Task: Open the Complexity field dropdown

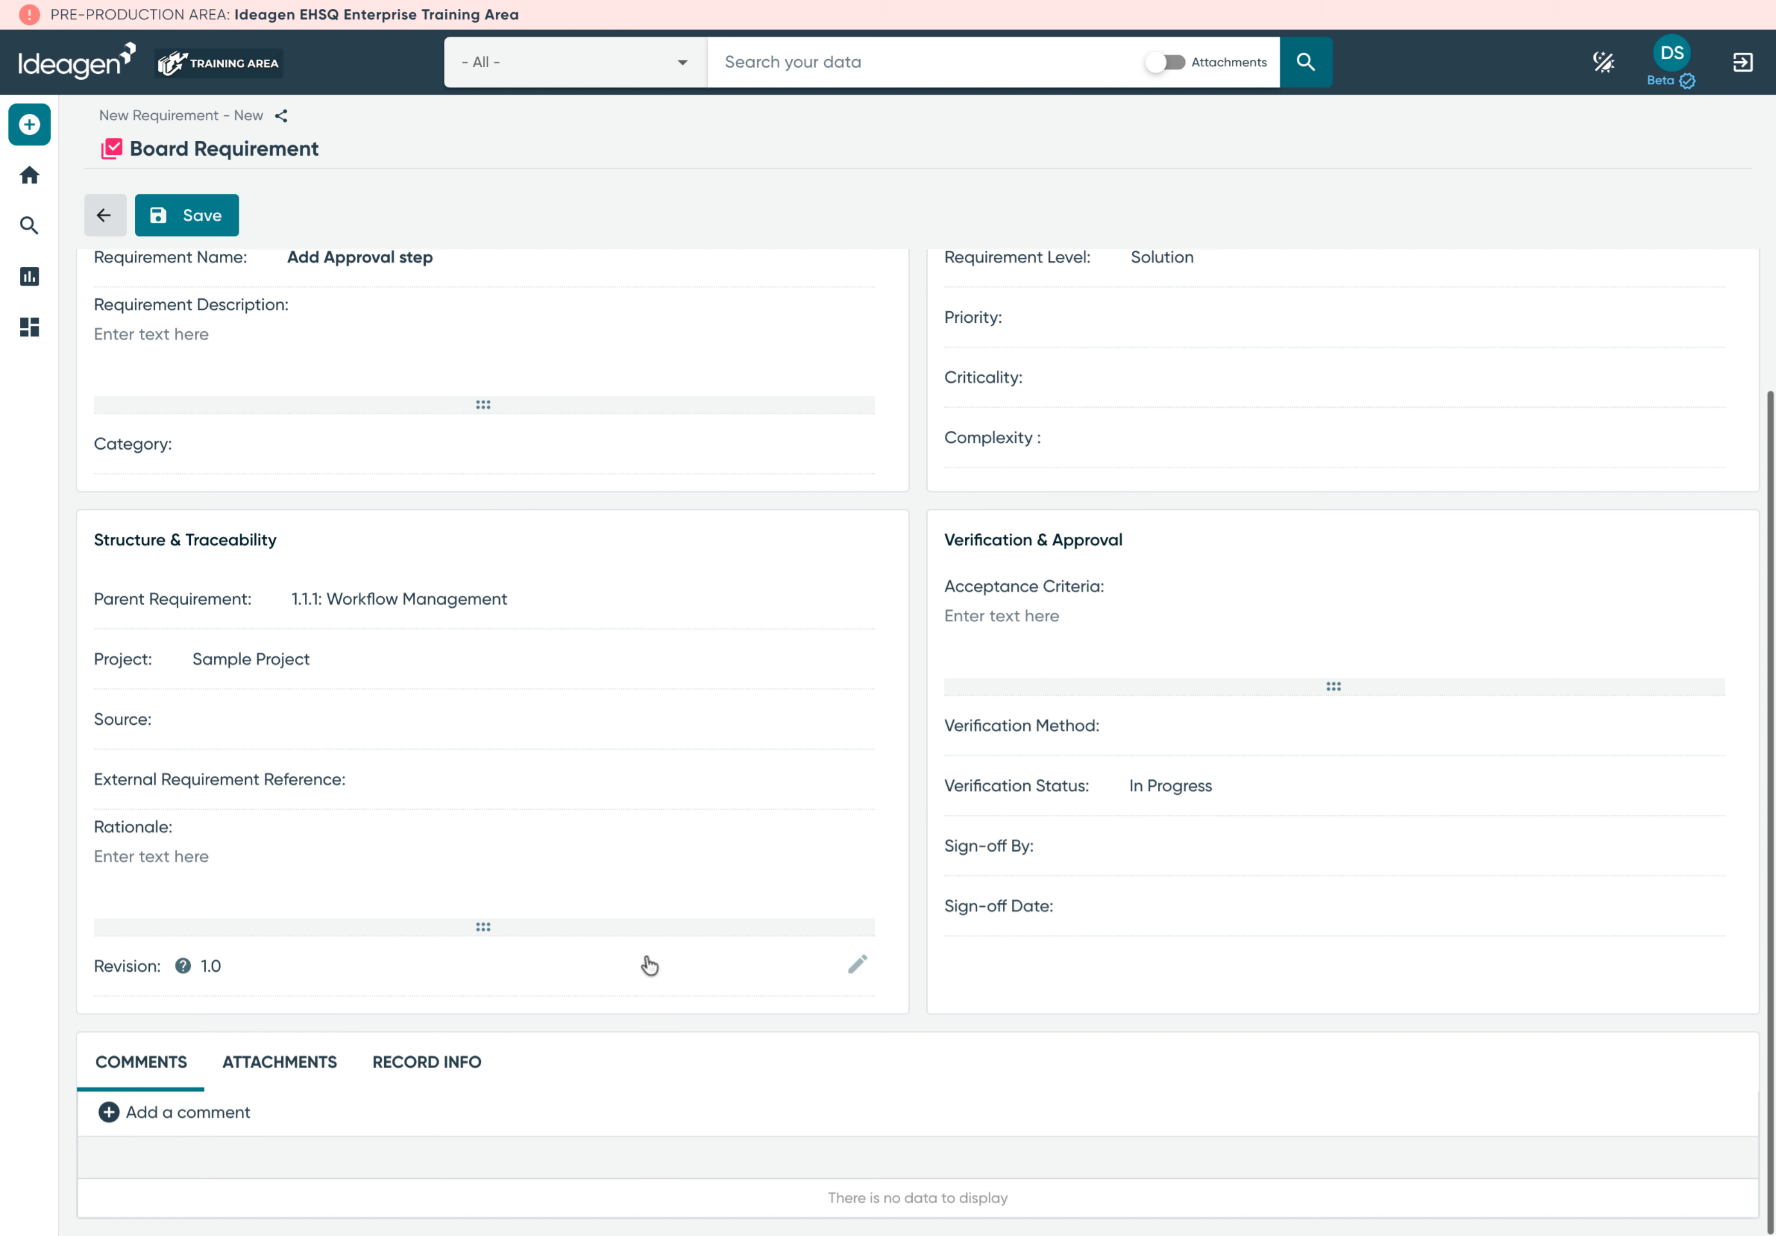Action: [x=1334, y=439]
